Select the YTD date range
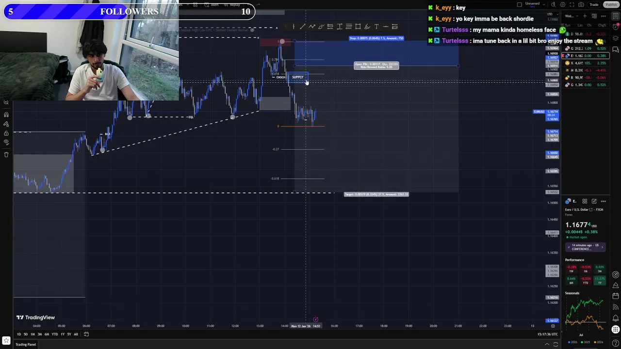621x349 pixels. coord(55,334)
